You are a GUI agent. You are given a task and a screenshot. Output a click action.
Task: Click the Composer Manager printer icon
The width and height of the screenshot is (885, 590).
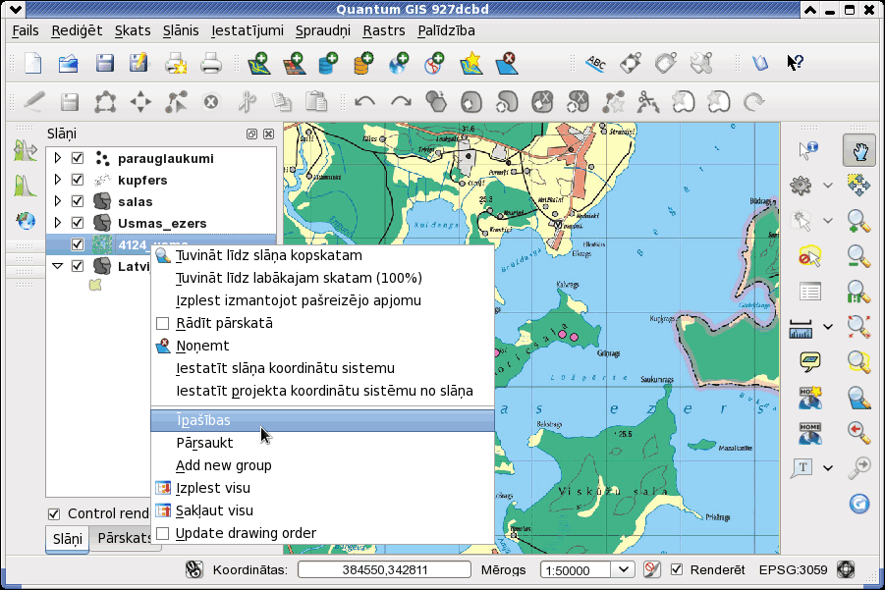[x=211, y=63]
